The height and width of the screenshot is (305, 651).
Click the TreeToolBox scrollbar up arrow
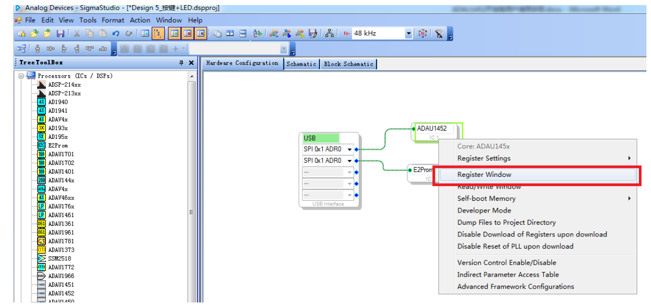point(192,76)
